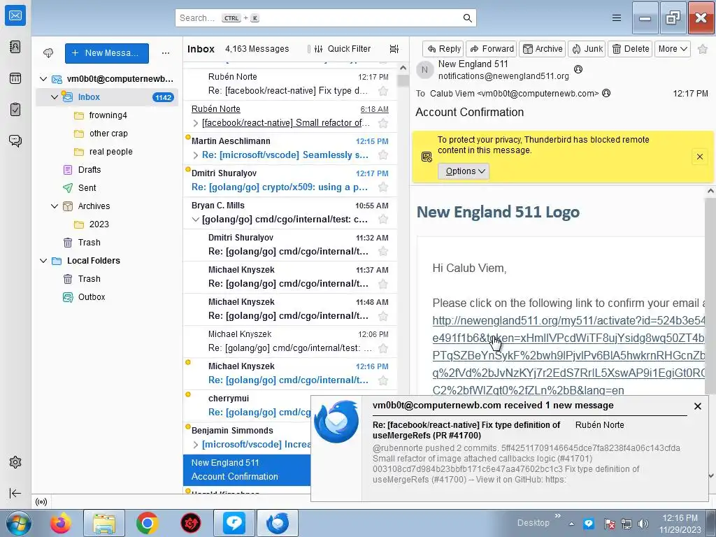This screenshot has width=716, height=537.
Task: Click the contact icon next to Calub Viem
Action: 606,93
